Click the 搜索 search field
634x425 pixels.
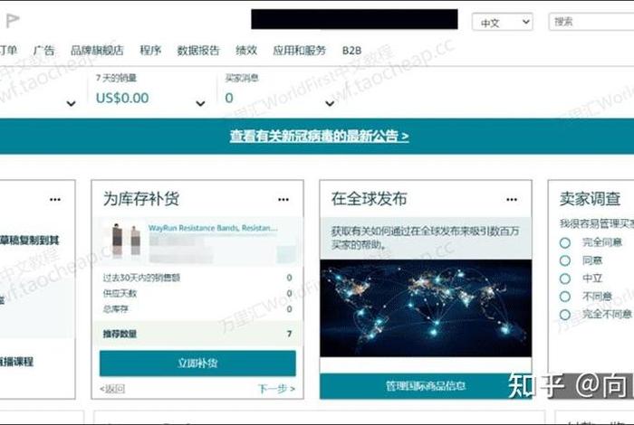tap(591, 22)
